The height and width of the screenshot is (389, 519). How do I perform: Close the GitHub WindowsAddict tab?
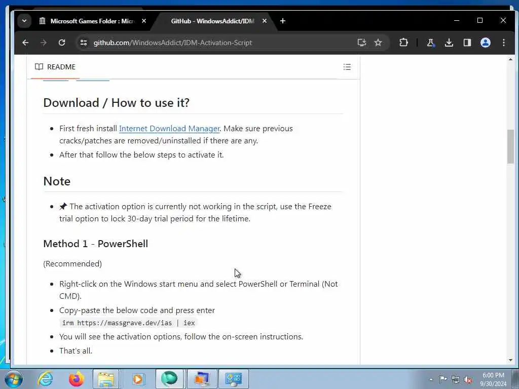(265, 21)
